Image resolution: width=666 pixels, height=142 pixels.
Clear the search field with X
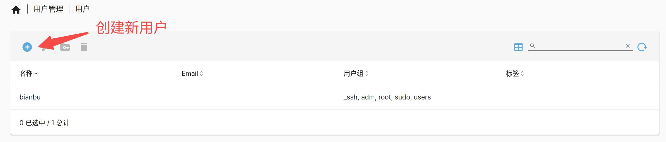click(x=628, y=46)
